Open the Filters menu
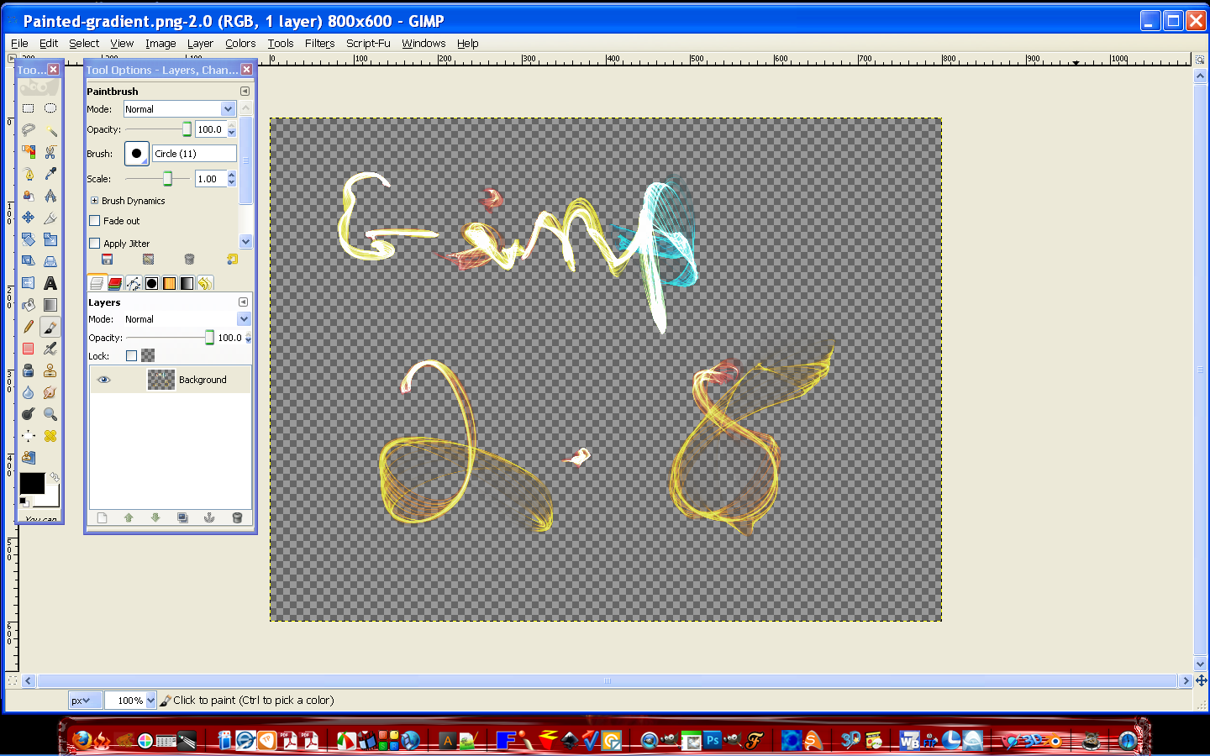Viewport: 1210px width, 756px height. pyautogui.click(x=319, y=44)
